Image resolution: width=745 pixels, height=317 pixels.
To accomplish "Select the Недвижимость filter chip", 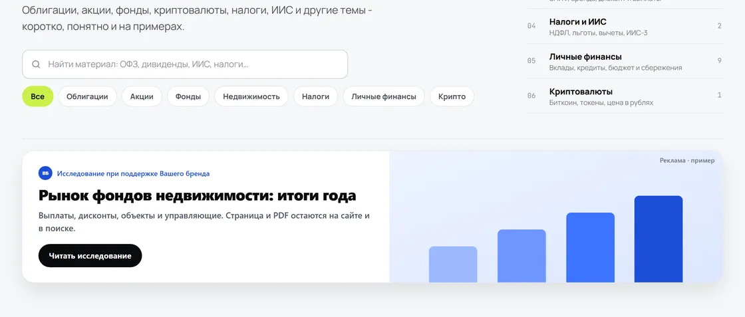I will tap(251, 97).
